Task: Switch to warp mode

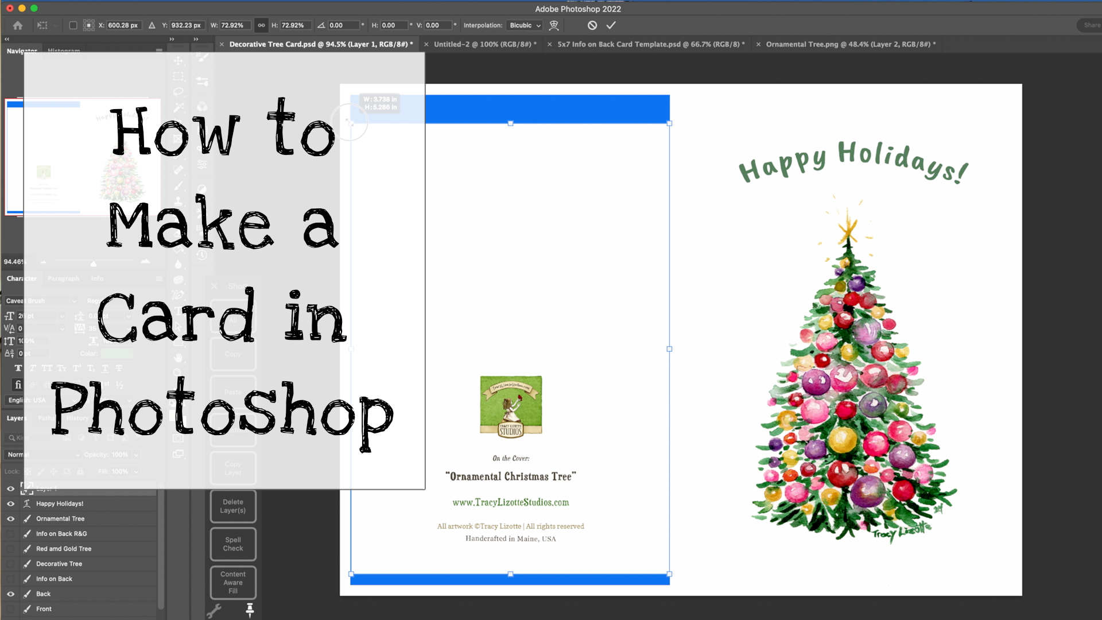Action: 554,25
